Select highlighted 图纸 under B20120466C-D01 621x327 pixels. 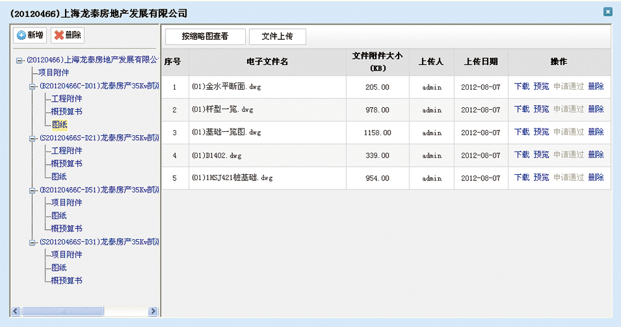click(59, 125)
